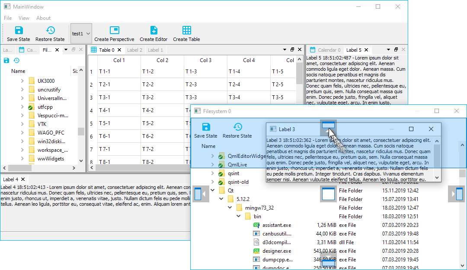The image size is (467, 270).
Task: Click the Create Table grid icon
Action: [x=186, y=31]
